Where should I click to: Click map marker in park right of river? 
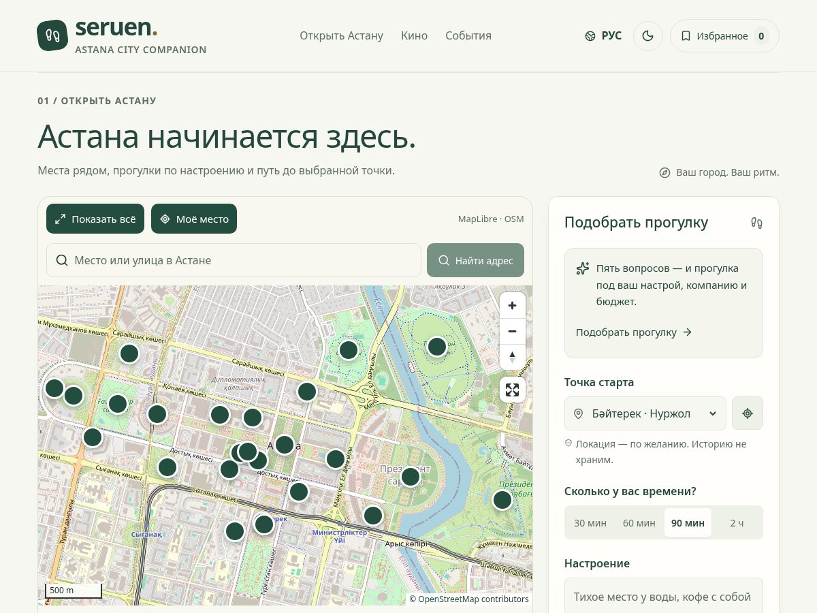coord(437,347)
